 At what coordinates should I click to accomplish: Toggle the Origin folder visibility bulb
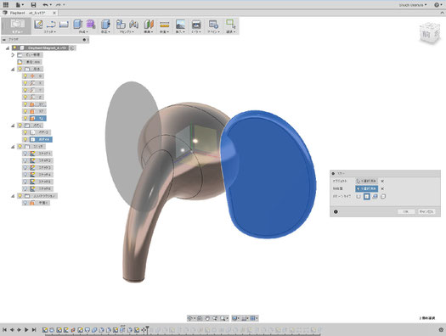(x=20, y=69)
